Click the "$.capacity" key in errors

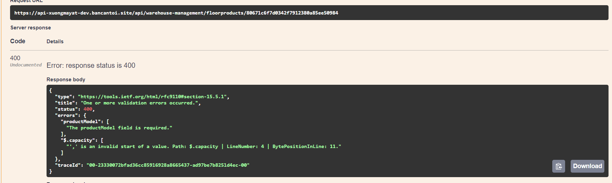78,140
